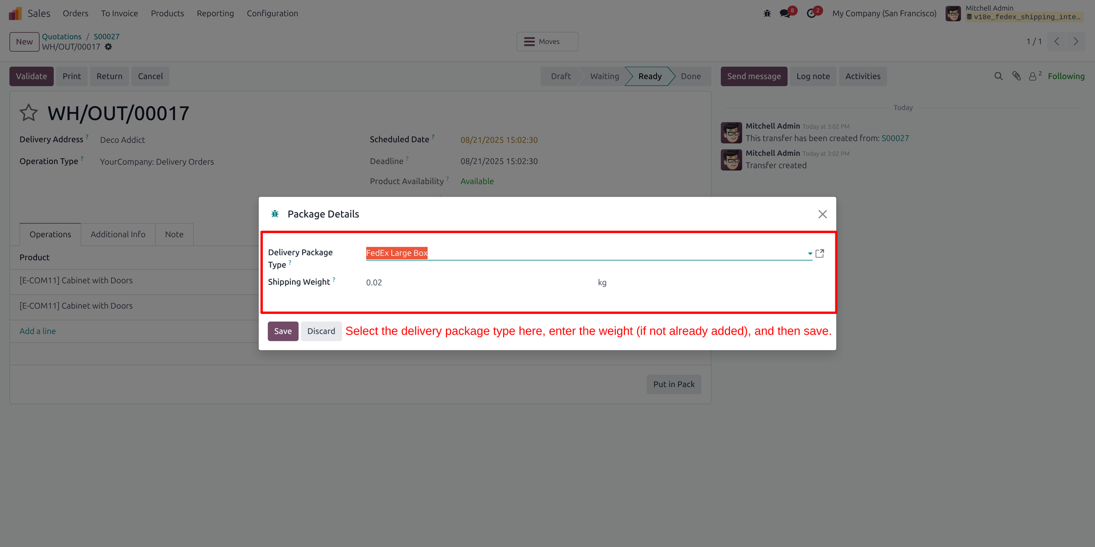Viewport: 1095px width, 547px height.
Task: Open external link for Delivery Package Type
Action: click(x=820, y=254)
